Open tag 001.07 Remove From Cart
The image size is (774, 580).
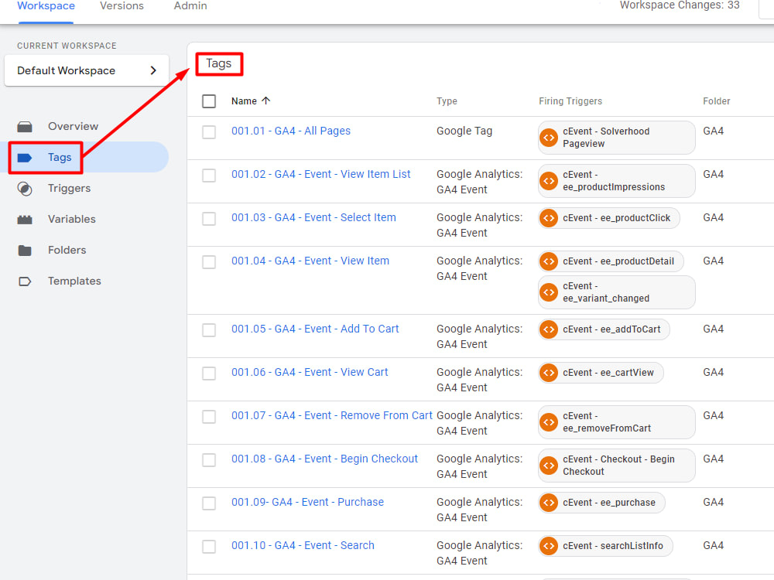(x=332, y=416)
